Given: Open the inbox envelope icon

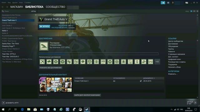Looking at the screenshot, I should click(168, 3).
